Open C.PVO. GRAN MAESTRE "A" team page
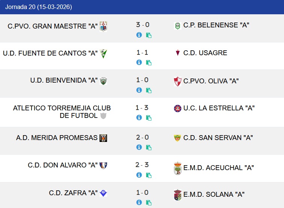 pos(53,26)
